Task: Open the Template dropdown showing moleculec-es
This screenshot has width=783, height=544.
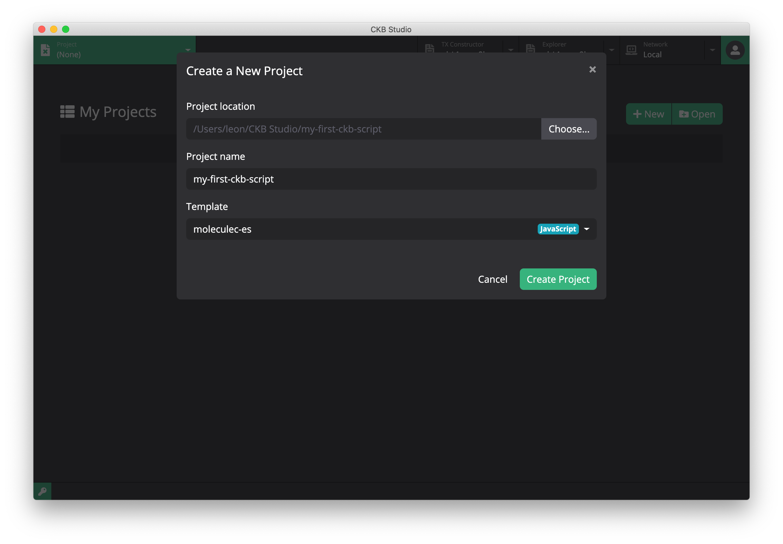Action: coord(391,229)
